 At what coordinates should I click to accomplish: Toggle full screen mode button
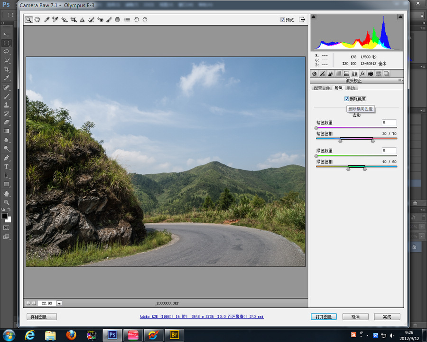302,20
